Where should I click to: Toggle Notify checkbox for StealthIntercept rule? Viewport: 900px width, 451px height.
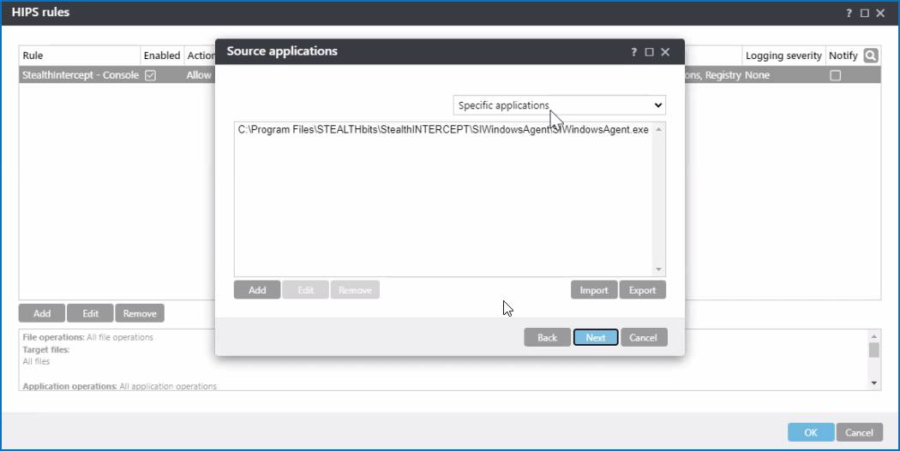835,75
